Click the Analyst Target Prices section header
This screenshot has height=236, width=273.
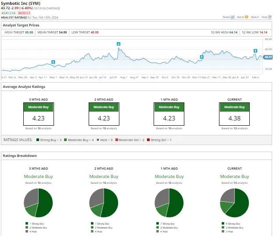coord(21,25)
